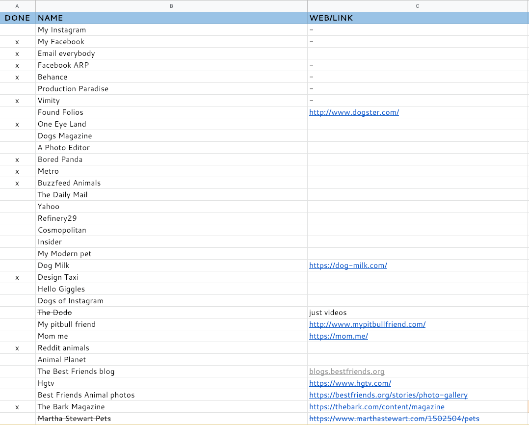Select the 'My Facebook' cell

tap(171, 42)
